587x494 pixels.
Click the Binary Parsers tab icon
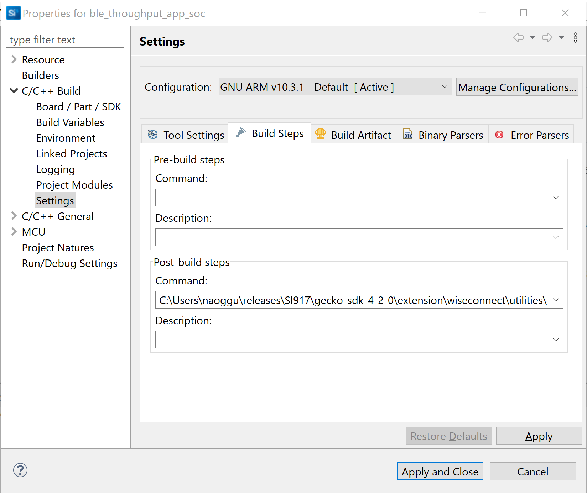coord(408,134)
